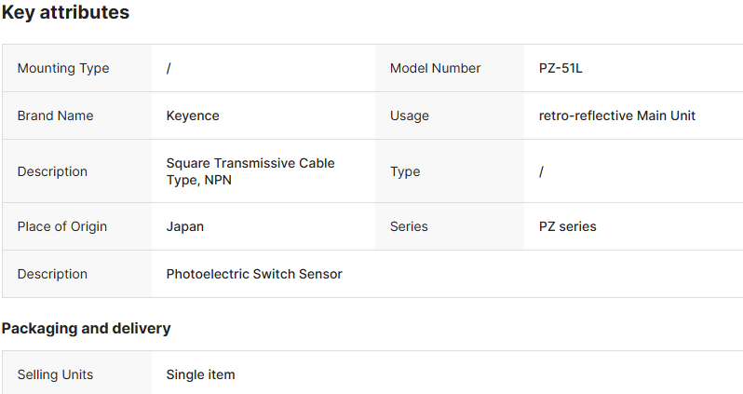This screenshot has width=743, height=394.
Task: Click the Brand Name label
Action: (56, 115)
